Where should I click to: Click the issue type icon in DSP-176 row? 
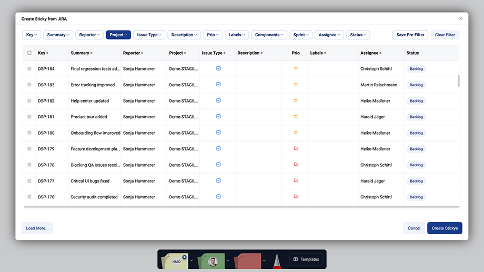tap(218, 197)
